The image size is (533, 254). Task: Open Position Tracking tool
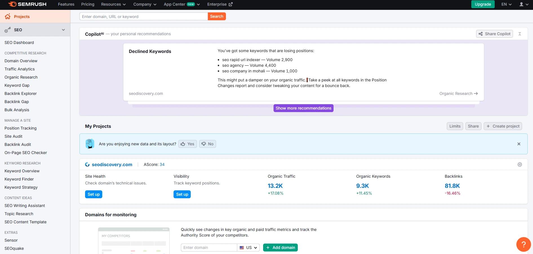tap(21, 128)
